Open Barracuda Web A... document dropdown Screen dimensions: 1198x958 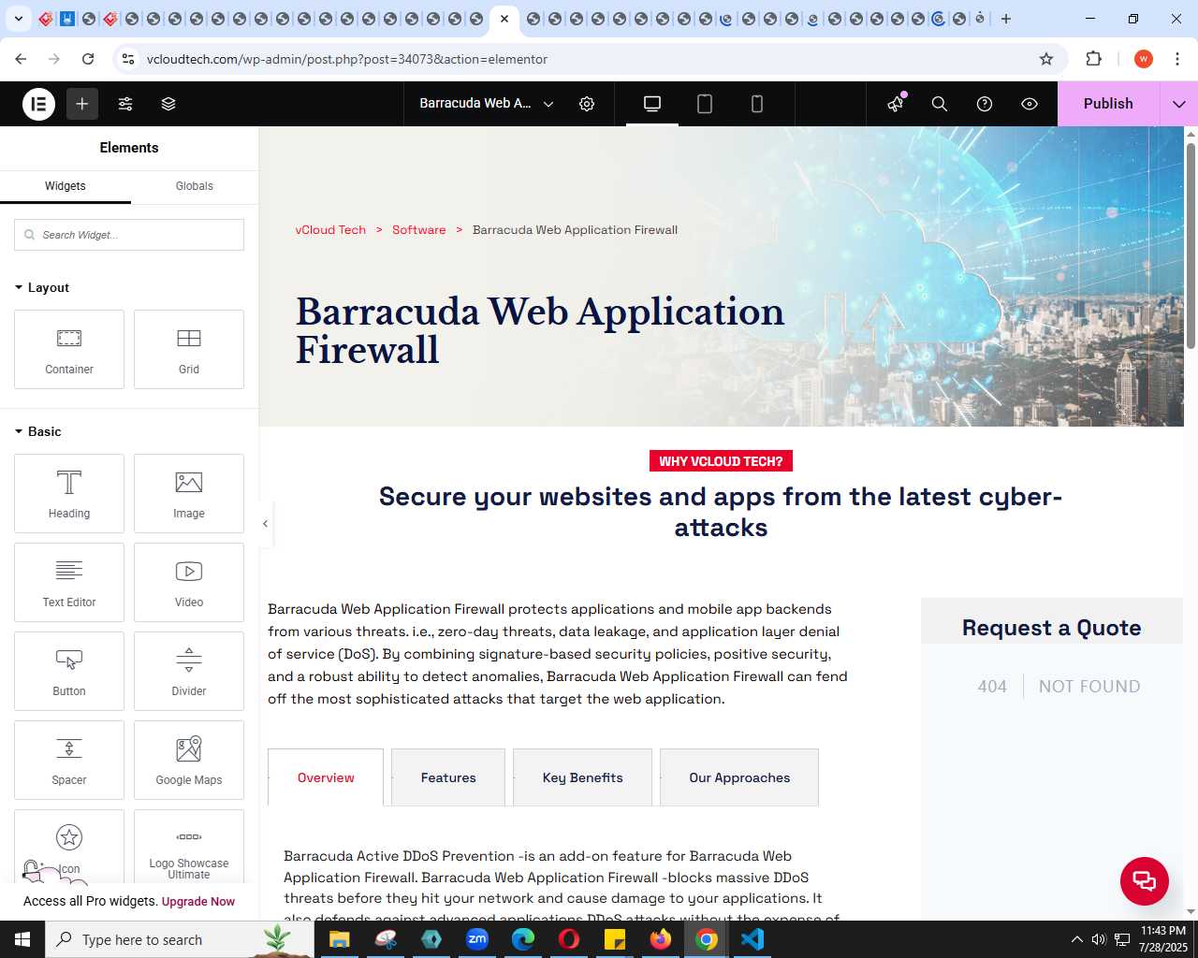[487, 104]
